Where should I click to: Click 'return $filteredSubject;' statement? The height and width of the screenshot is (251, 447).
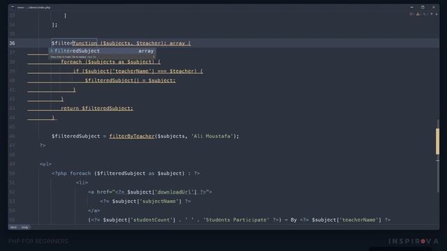coord(97,109)
